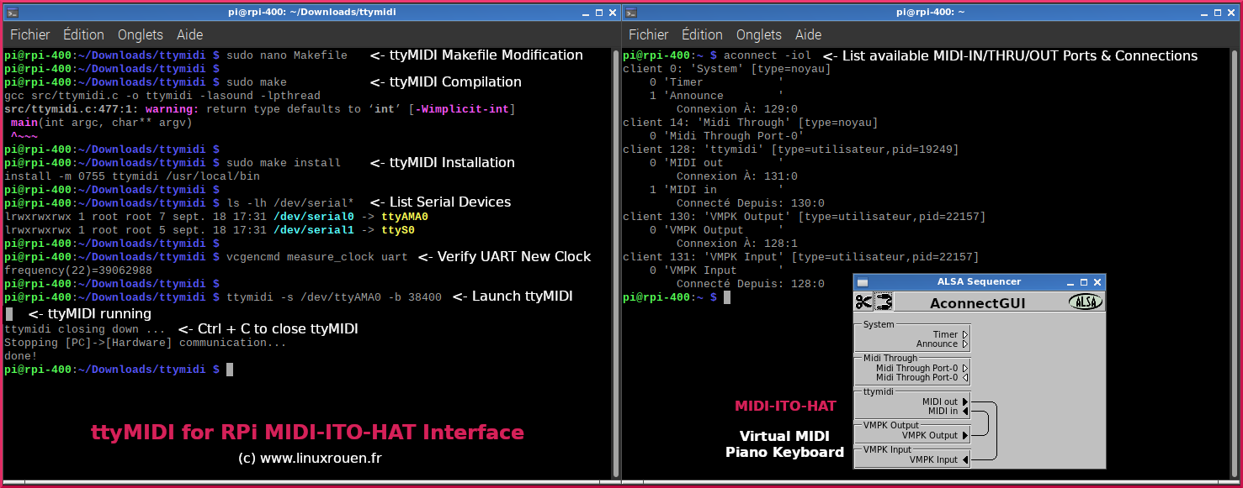Screen dimensions: 1243x488
Task: Minimize the ttymidi terminal window
Action: [585, 13]
